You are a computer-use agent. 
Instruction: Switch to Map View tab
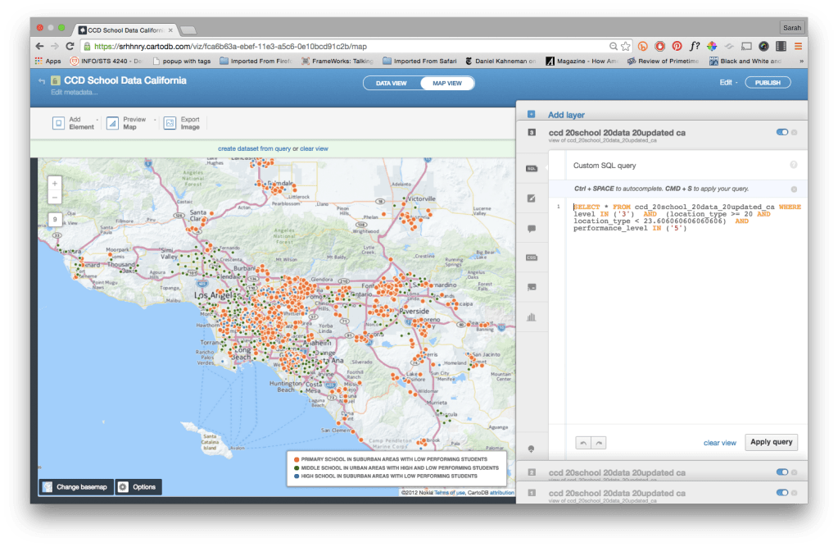[x=446, y=83]
